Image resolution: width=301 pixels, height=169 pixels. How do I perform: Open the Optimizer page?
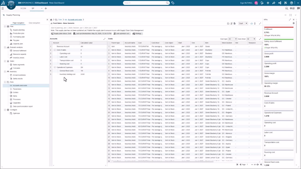pyautogui.click(x=16, y=113)
